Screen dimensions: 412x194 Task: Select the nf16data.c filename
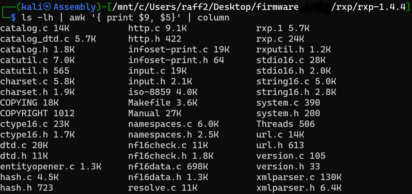pos(155,167)
